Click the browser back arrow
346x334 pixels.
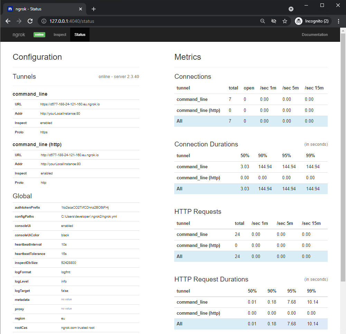click(x=8, y=21)
